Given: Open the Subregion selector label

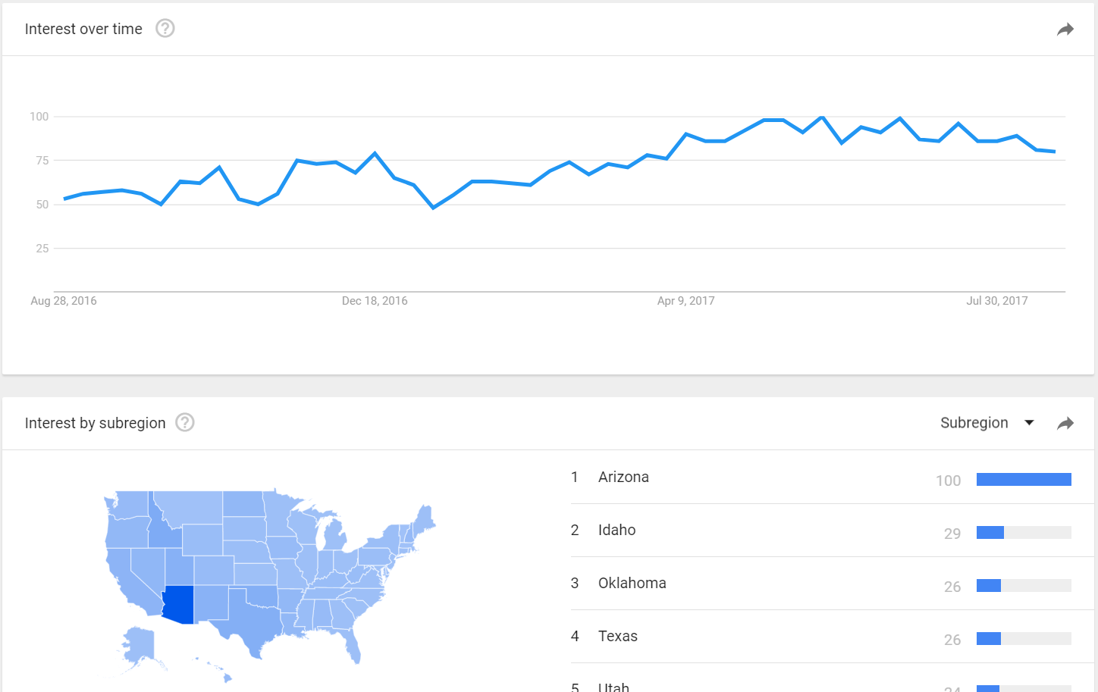Looking at the screenshot, I should (x=974, y=423).
